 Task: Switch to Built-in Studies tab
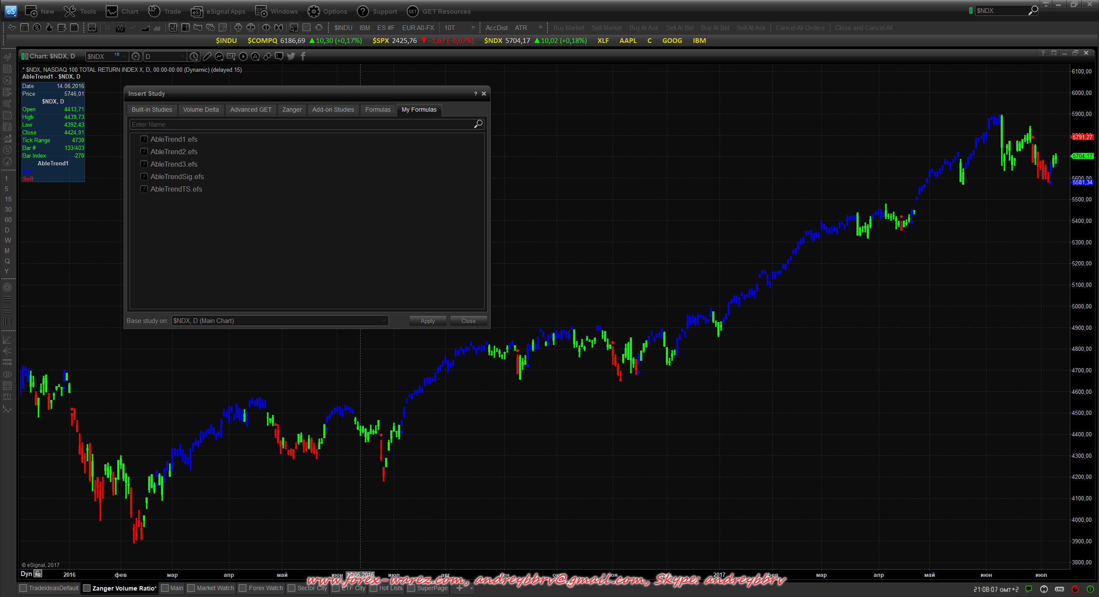(x=152, y=110)
